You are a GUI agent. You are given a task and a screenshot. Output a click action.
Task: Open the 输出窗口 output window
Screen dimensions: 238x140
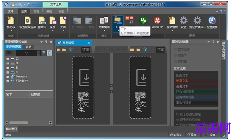point(11,129)
